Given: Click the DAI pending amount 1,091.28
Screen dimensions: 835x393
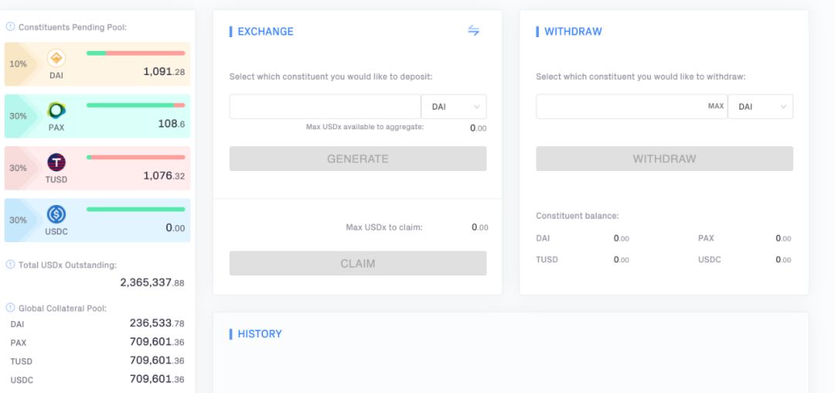Looking at the screenshot, I should (x=164, y=71).
